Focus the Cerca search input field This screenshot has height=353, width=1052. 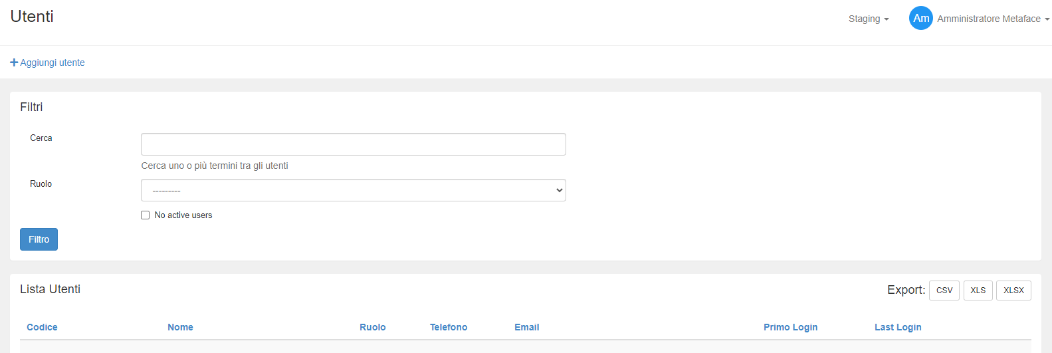(x=353, y=144)
